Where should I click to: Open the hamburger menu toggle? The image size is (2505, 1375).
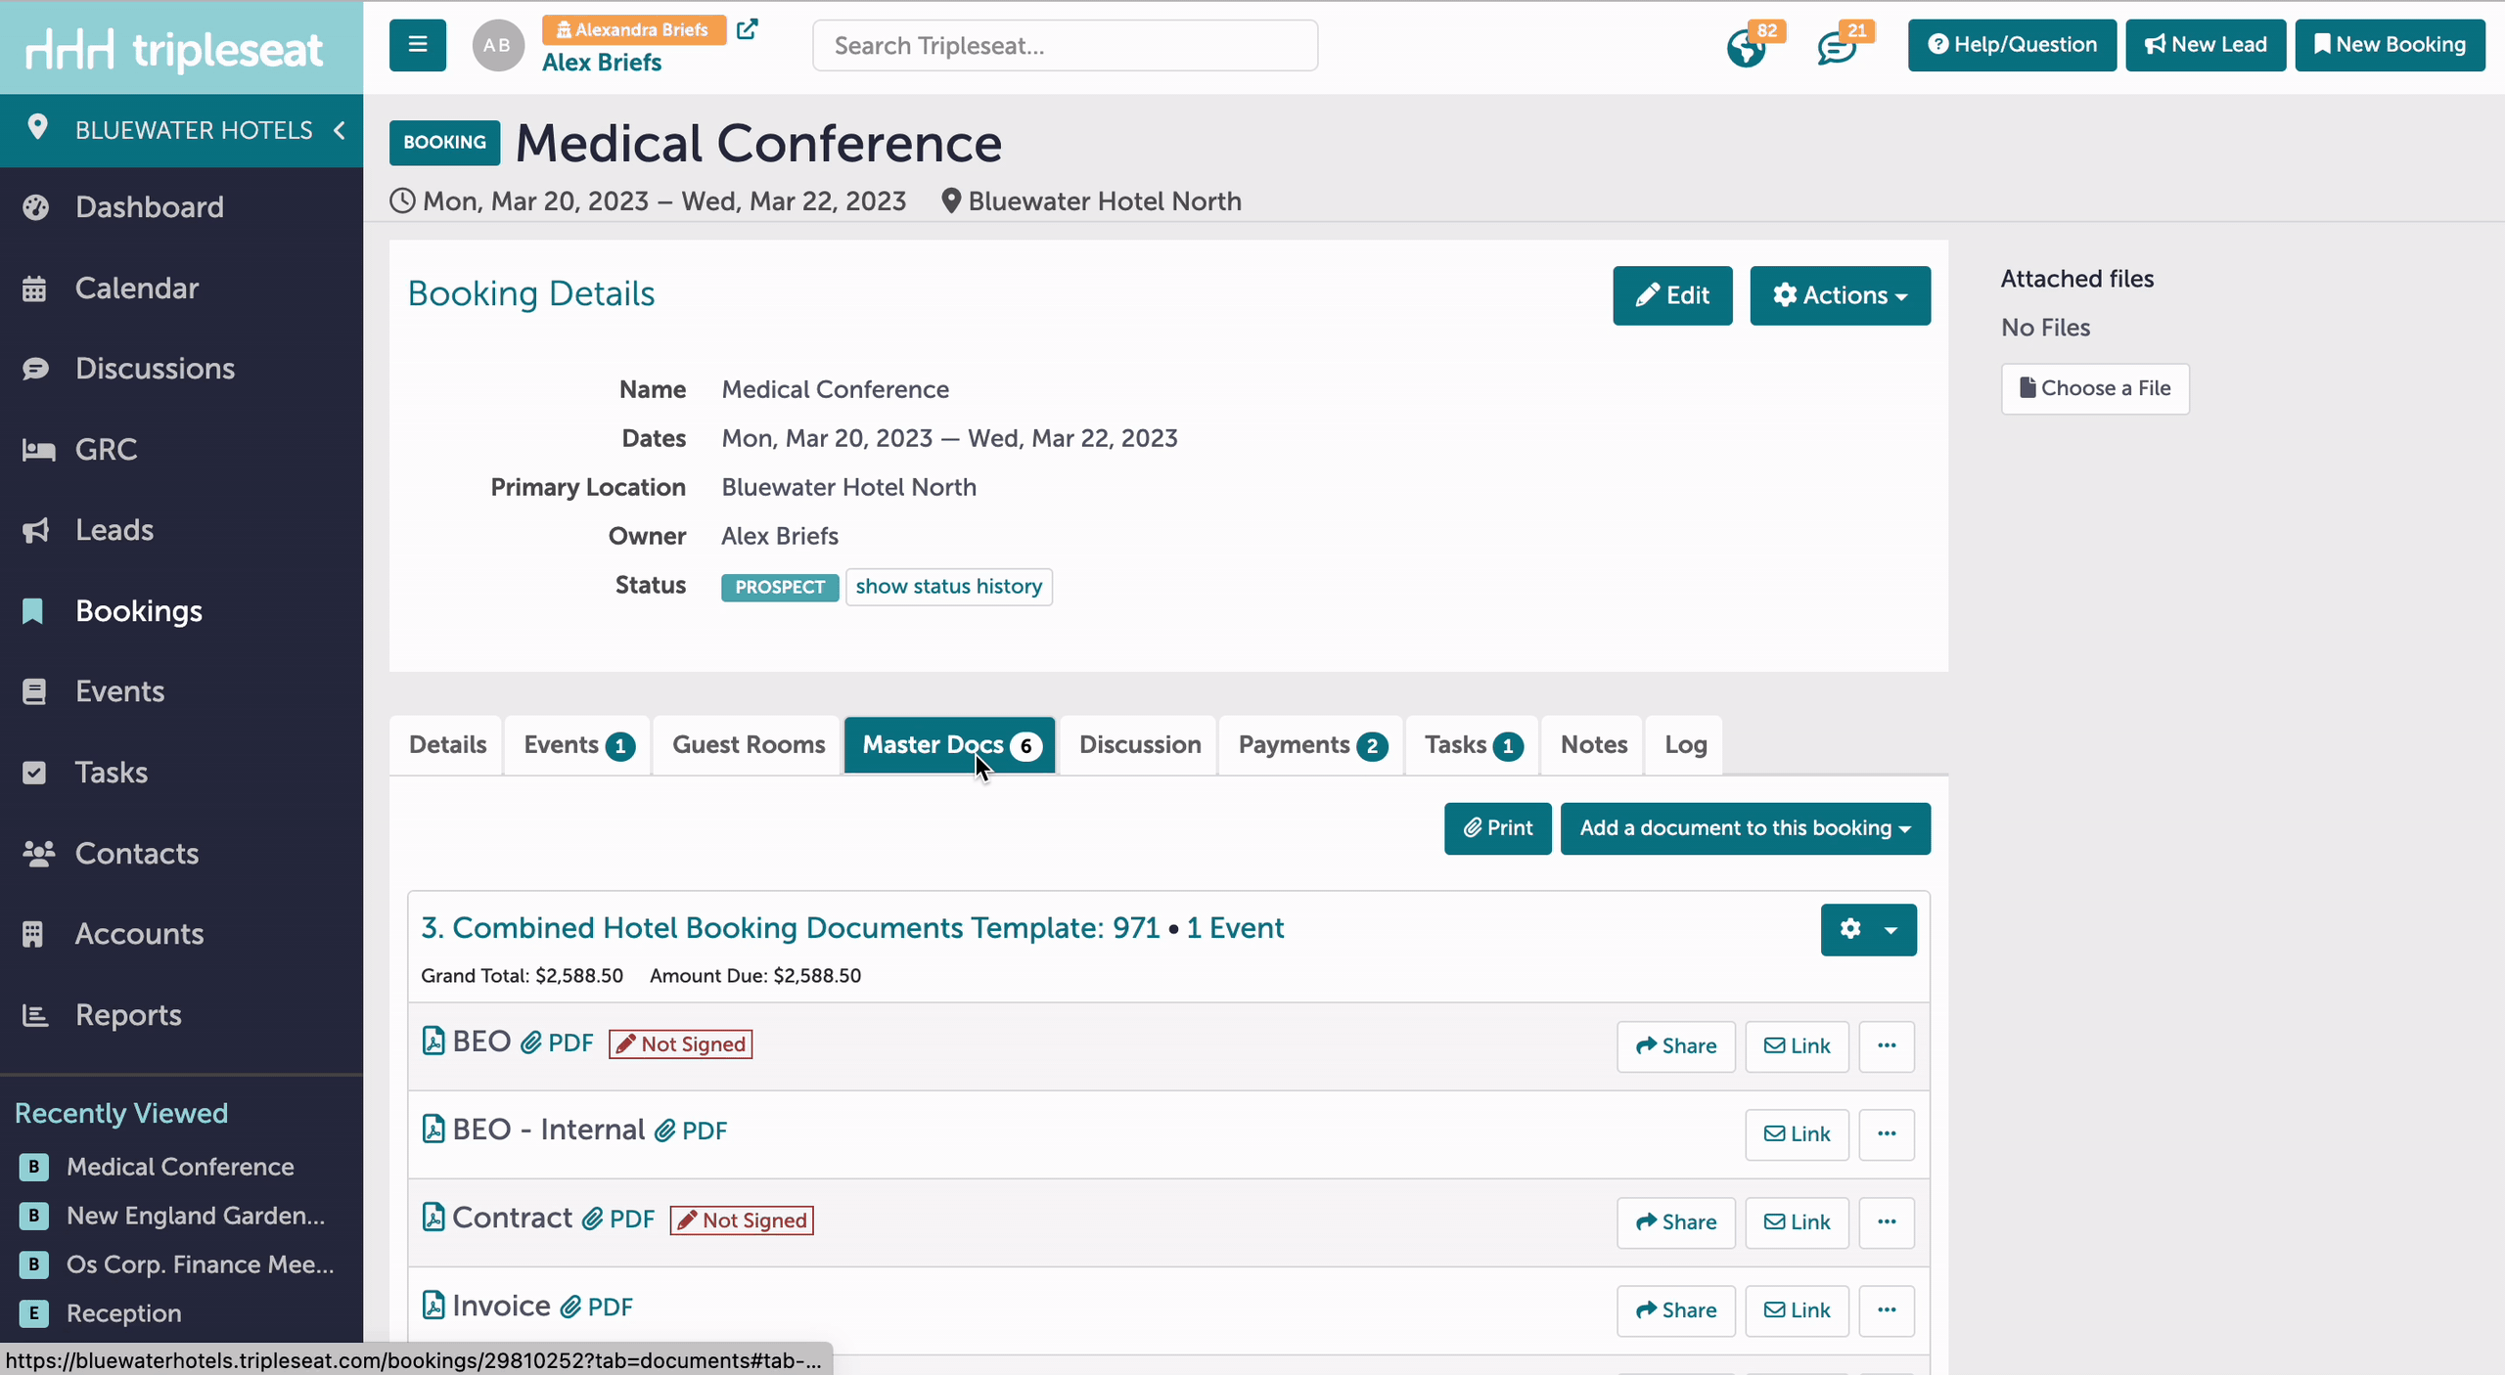pyautogui.click(x=418, y=45)
